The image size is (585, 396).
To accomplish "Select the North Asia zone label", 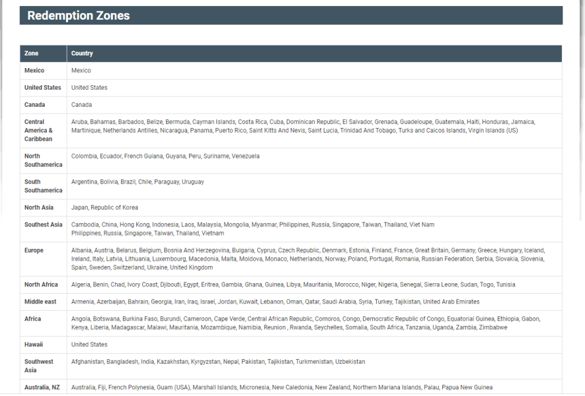I will point(39,207).
